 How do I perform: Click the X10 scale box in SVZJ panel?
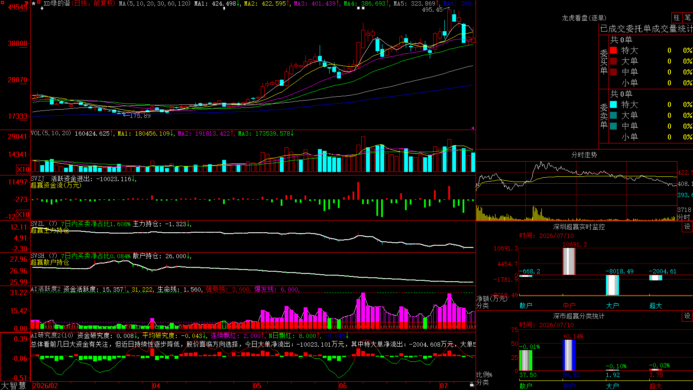coord(23,214)
